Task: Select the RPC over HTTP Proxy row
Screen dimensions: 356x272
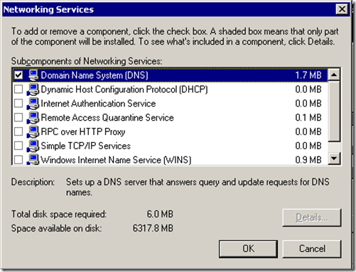Action: [x=170, y=131]
